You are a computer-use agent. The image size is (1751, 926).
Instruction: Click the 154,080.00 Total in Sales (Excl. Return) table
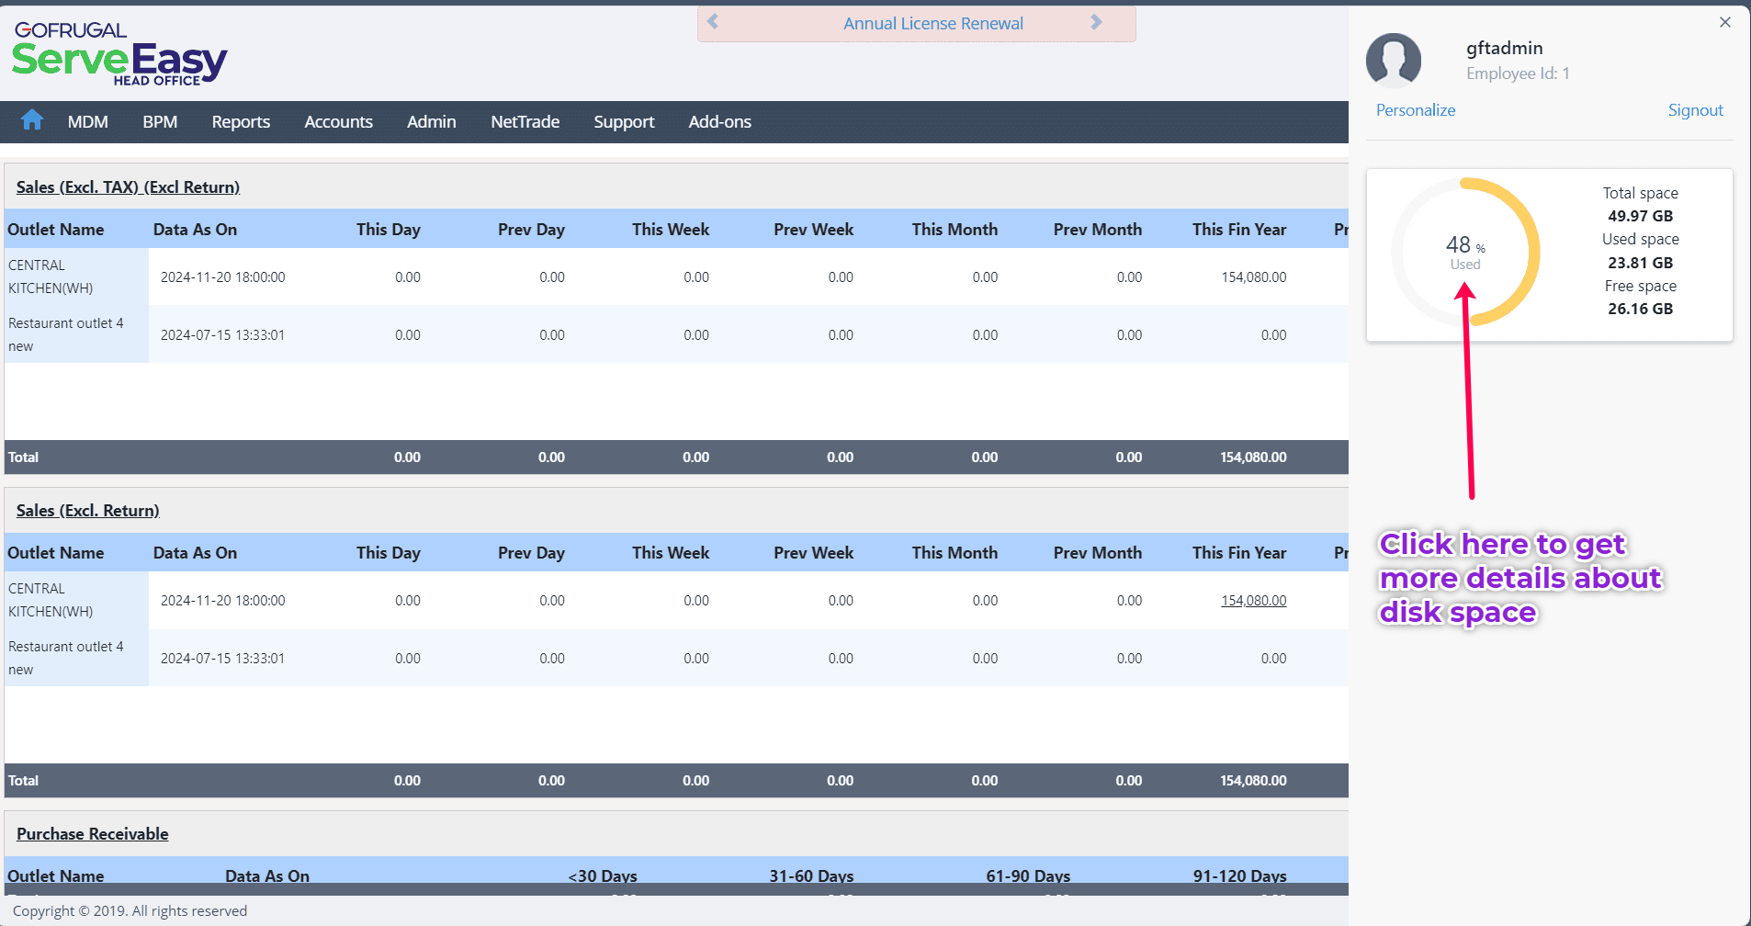pos(1253,781)
